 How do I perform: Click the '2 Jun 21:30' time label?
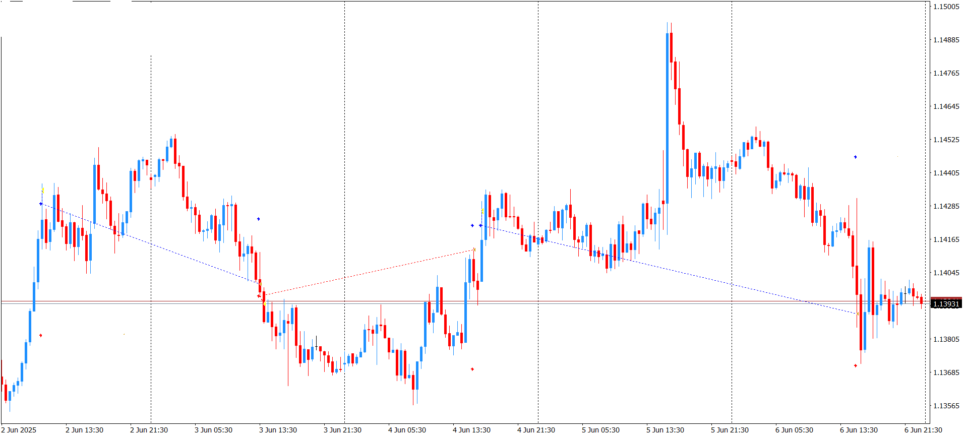coord(149,430)
